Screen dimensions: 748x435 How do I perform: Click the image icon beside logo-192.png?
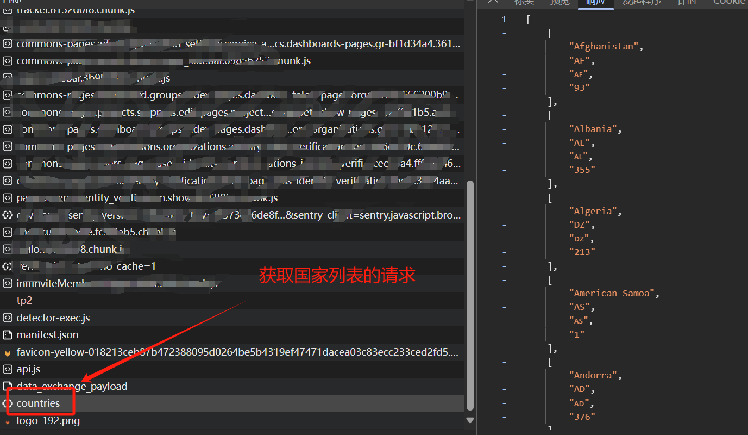pyautogui.click(x=8, y=421)
